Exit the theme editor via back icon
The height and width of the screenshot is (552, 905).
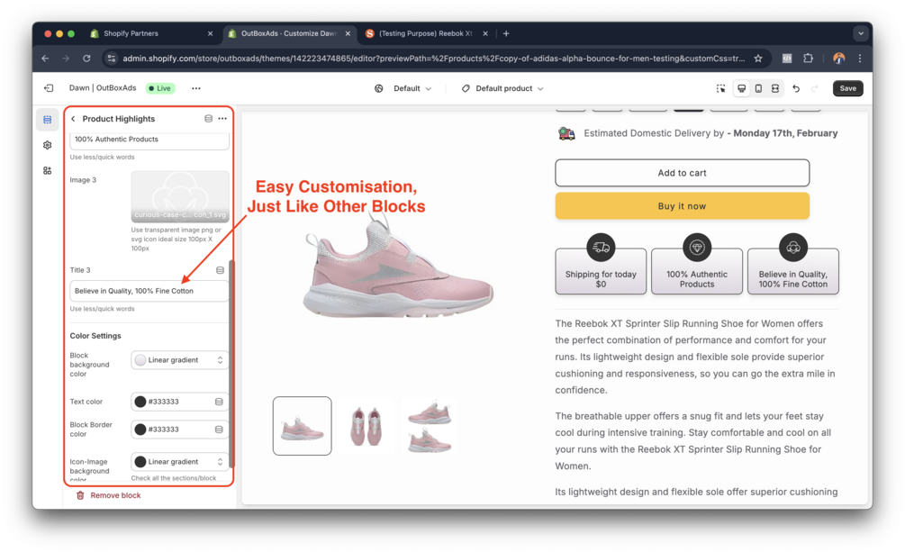pos(49,88)
